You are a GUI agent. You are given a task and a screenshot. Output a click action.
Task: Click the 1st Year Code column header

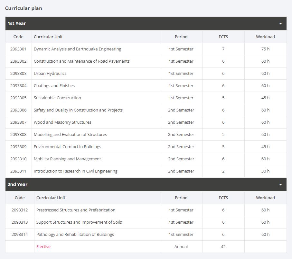click(x=18, y=37)
